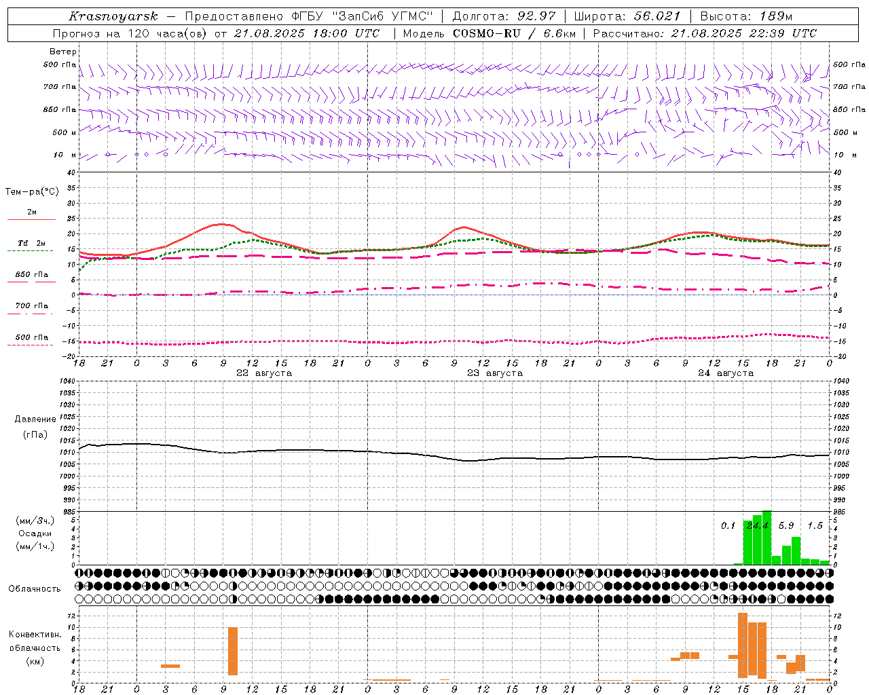Image resolution: width=869 pixels, height=695 pixels.
Task: Click the '700 гПа' temperature legend entry
Action: [x=32, y=306]
